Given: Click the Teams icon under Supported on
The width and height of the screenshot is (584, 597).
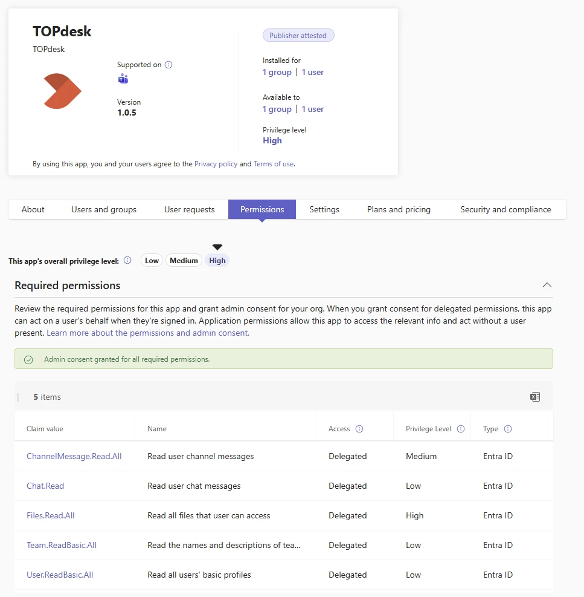Looking at the screenshot, I should [123, 79].
